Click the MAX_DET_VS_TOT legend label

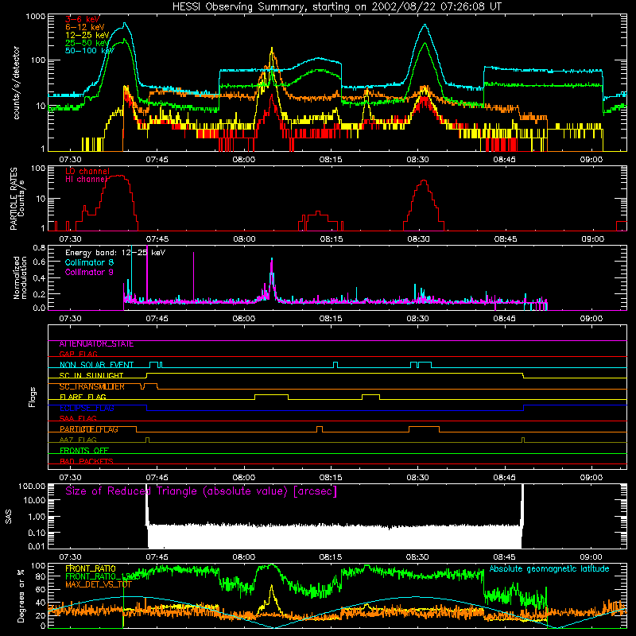[98, 584]
